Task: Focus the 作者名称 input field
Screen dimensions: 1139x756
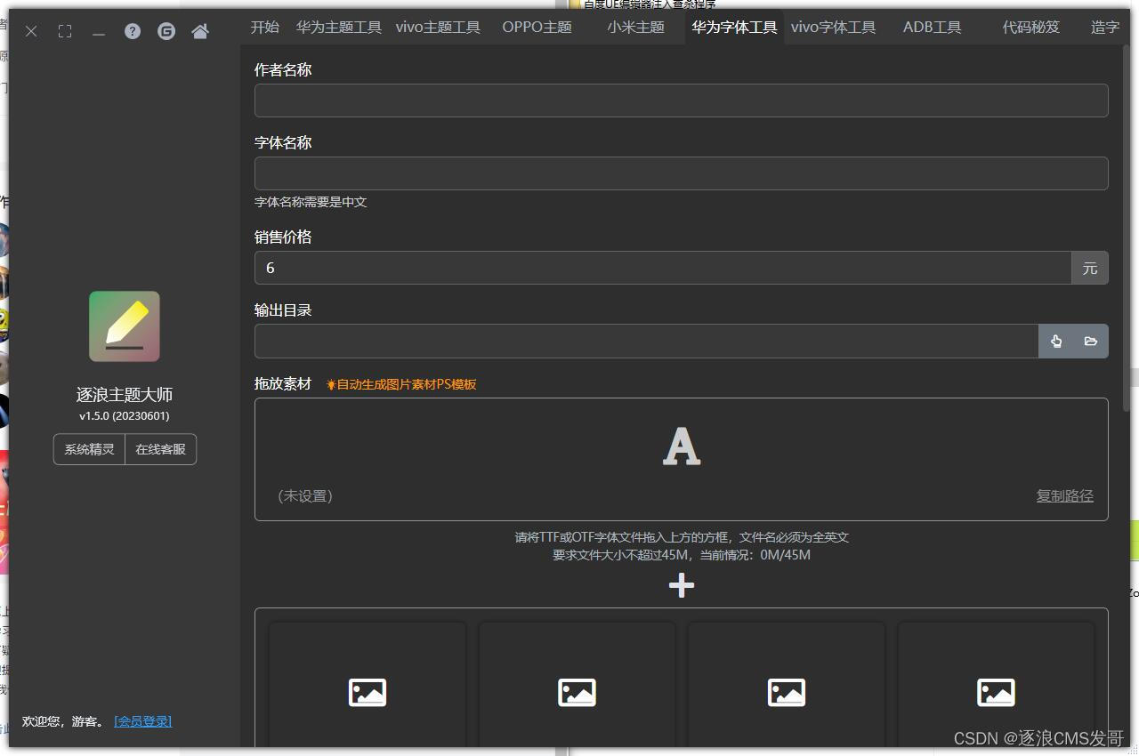Action: click(681, 101)
